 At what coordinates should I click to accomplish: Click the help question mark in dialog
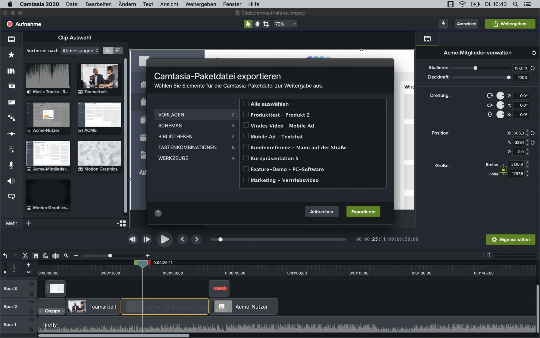click(x=158, y=213)
